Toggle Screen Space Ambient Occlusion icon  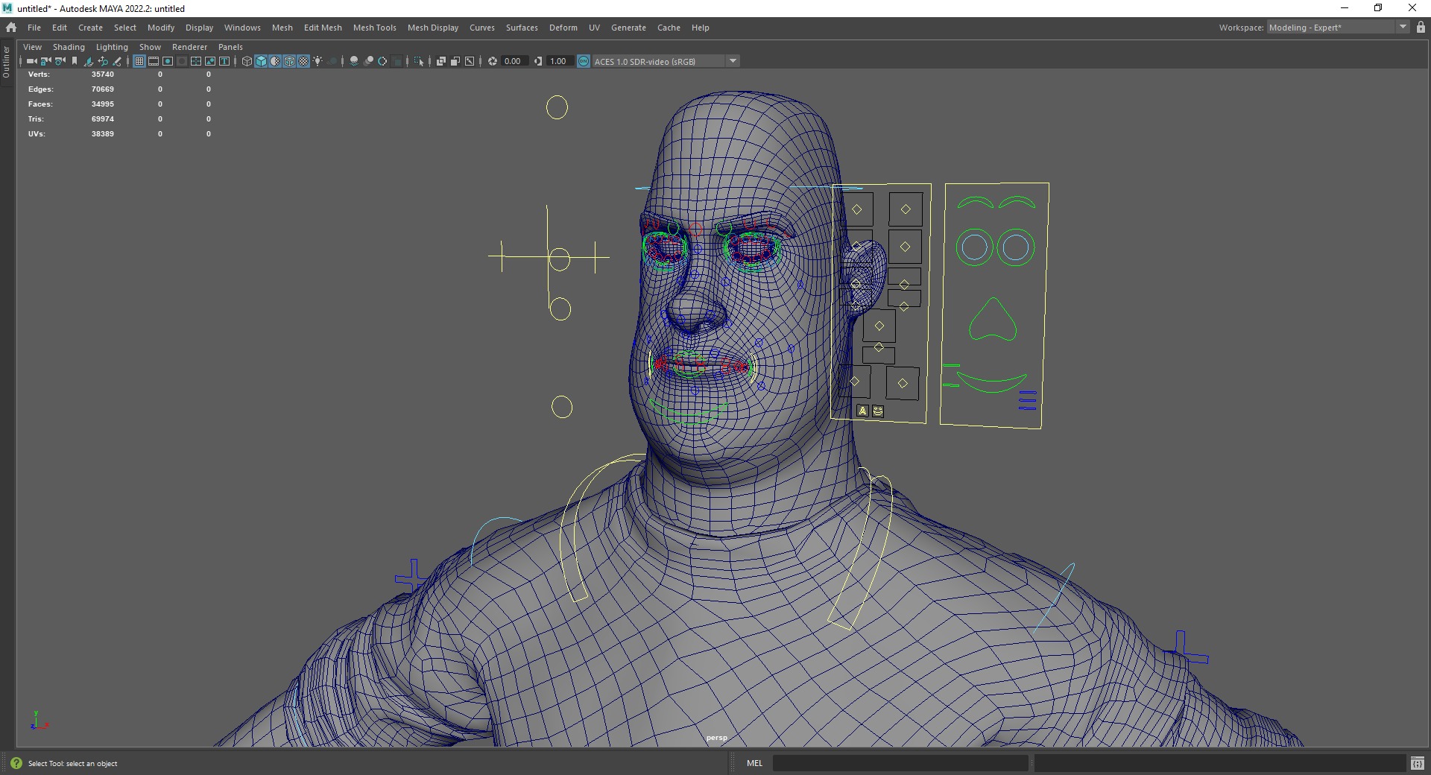point(354,61)
